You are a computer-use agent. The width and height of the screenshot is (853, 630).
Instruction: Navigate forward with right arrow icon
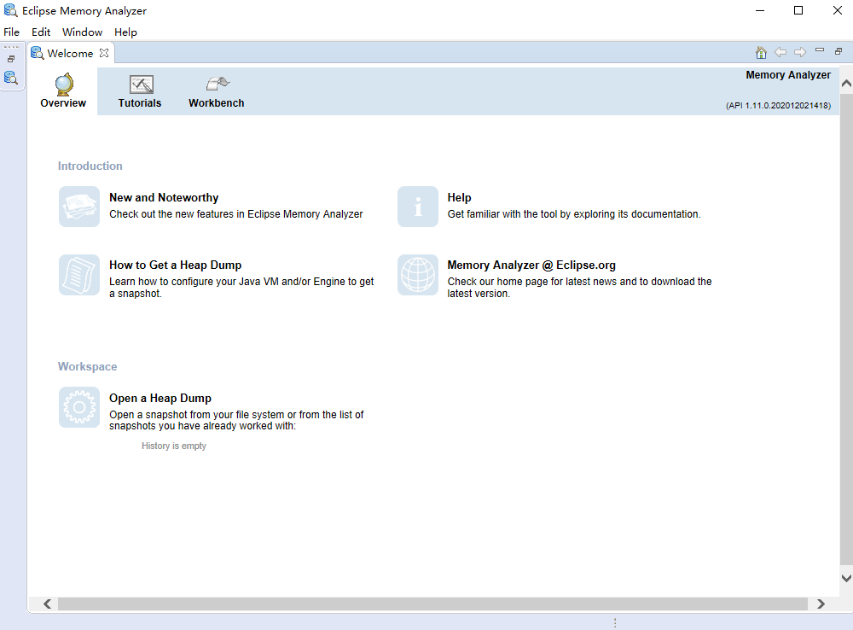coord(800,52)
